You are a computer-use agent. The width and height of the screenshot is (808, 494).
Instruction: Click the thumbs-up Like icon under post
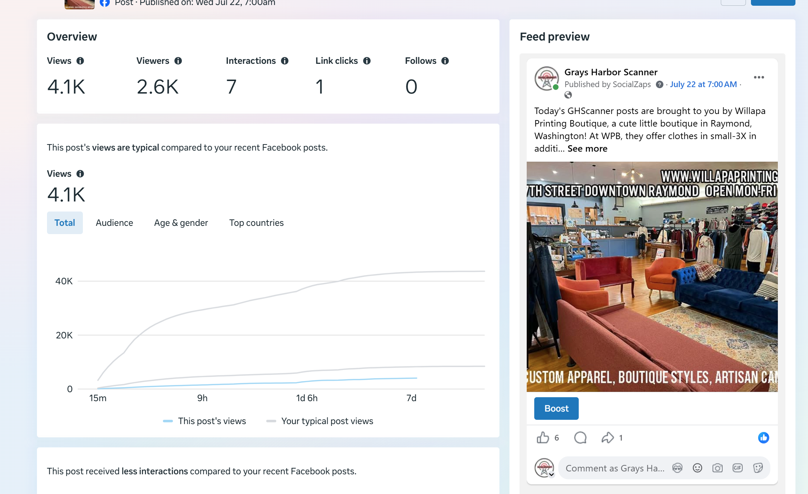pyautogui.click(x=543, y=438)
